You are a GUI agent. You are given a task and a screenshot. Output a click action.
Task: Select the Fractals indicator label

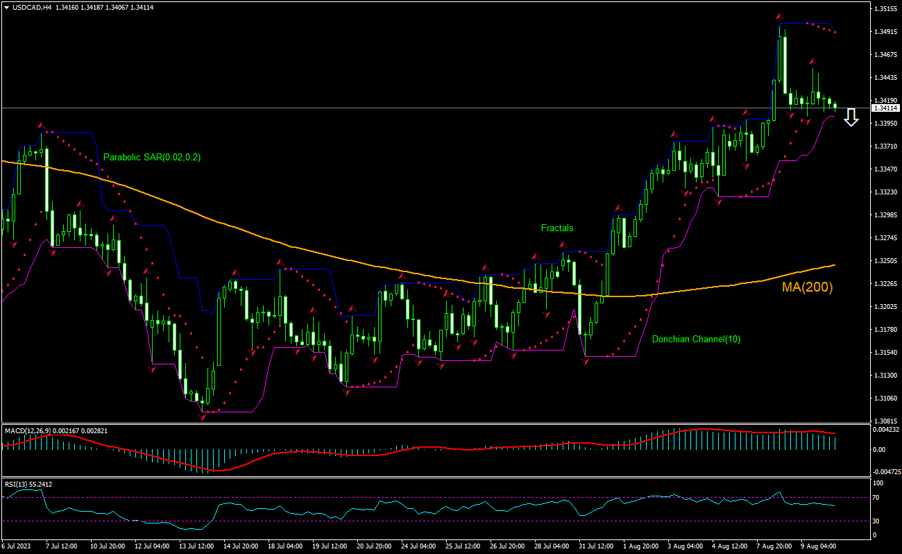click(x=557, y=228)
